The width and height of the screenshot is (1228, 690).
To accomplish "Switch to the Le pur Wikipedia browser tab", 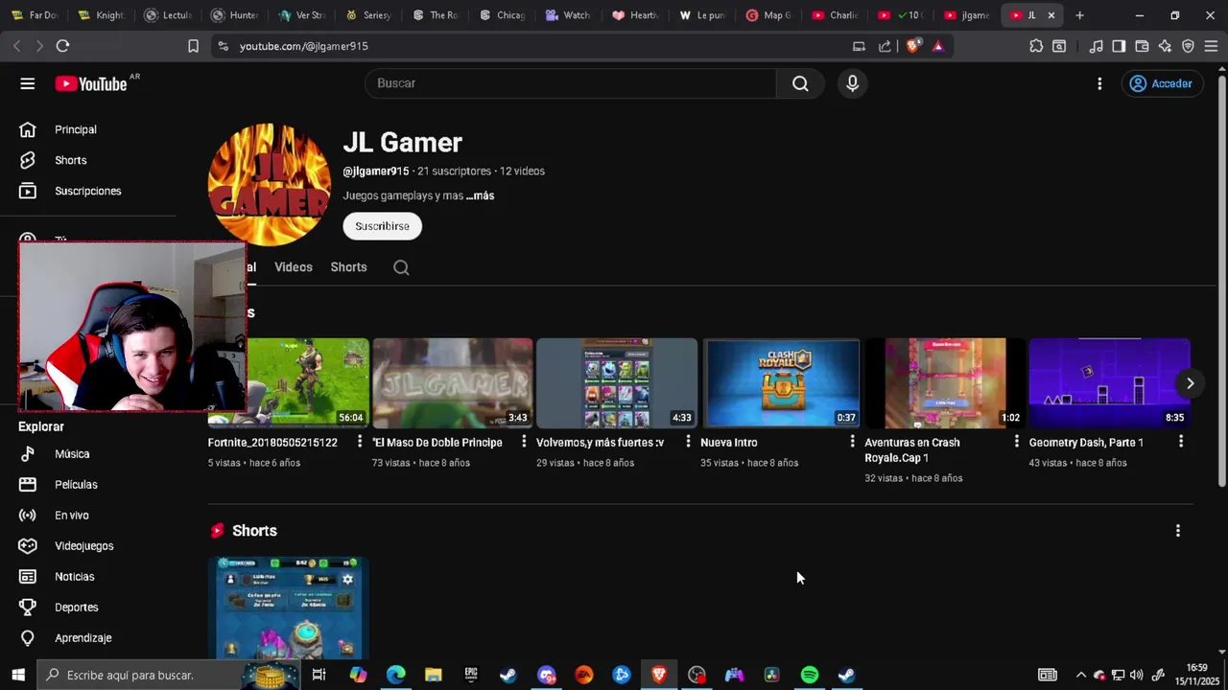I will click(x=701, y=15).
